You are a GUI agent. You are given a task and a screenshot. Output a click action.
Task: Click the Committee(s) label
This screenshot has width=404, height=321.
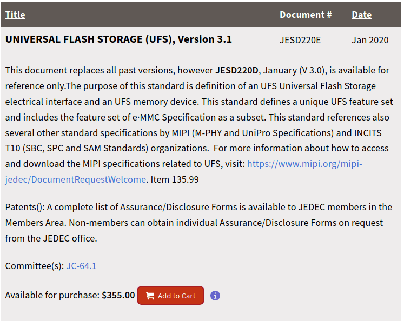pos(35,266)
